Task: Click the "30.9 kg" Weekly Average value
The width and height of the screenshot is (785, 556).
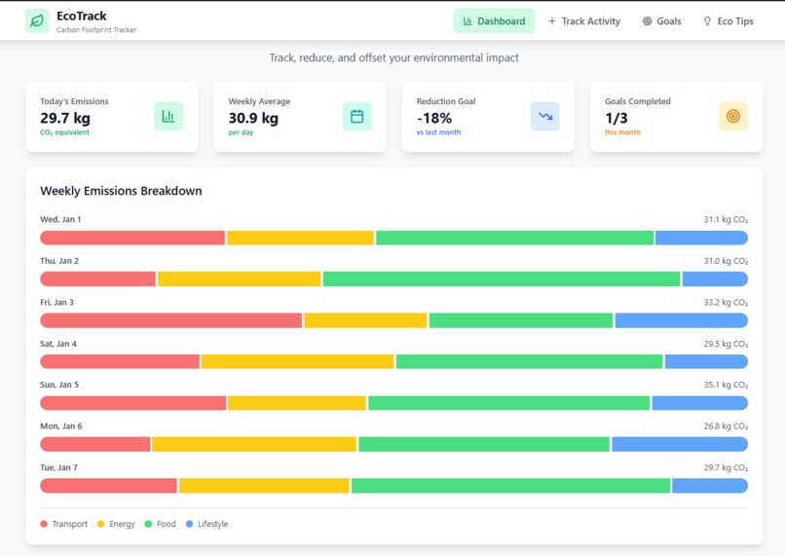Action: (253, 118)
